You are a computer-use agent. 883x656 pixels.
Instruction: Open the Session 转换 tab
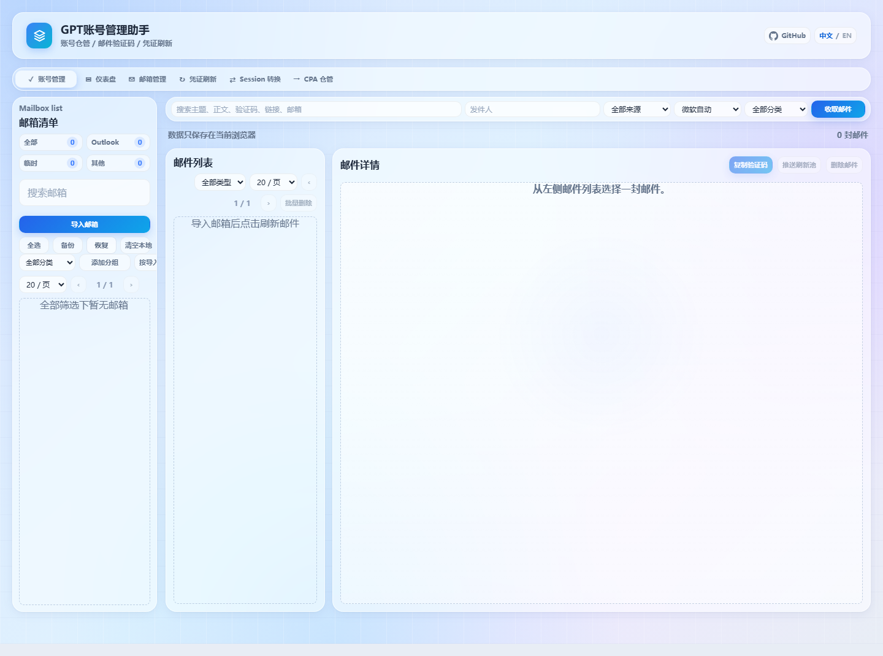(254, 79)
